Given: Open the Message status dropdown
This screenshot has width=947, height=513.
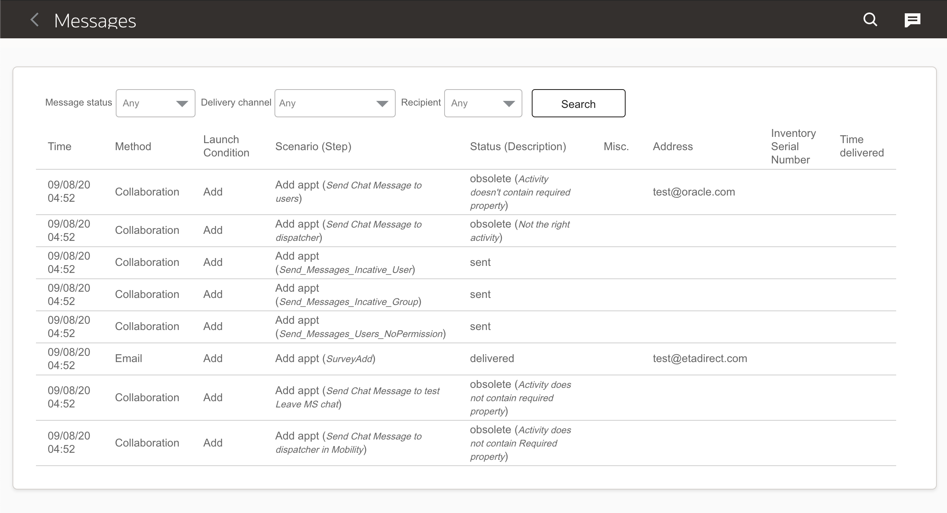Looking at the screenshot, I should point(155,103).
